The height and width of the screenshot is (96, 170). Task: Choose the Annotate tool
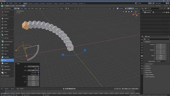tap(7, 31)
